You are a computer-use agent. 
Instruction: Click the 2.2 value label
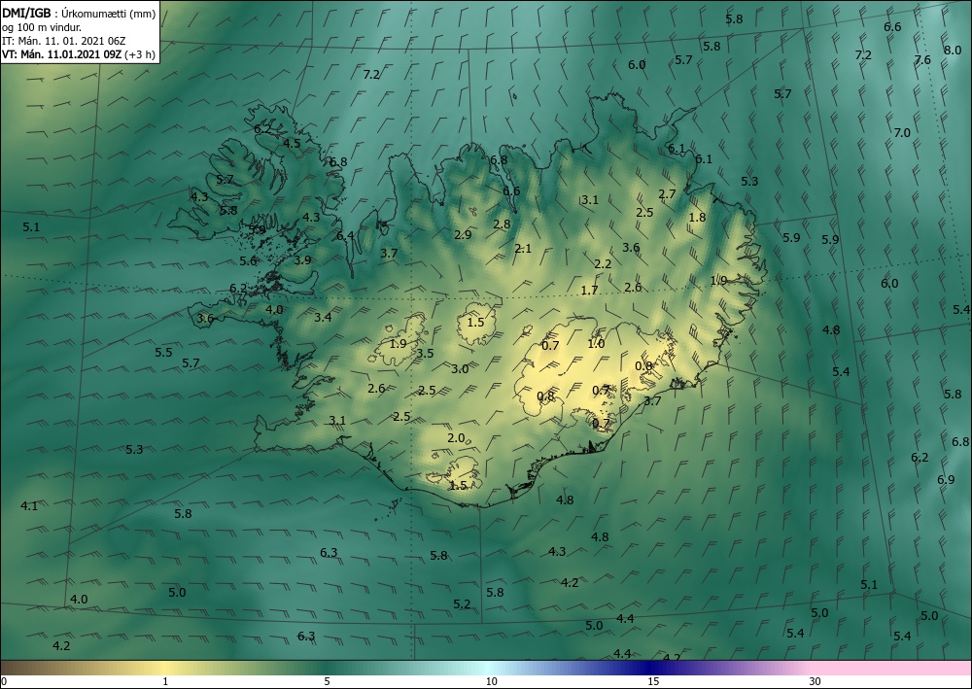pyautogui.click(x=603, y=264)
